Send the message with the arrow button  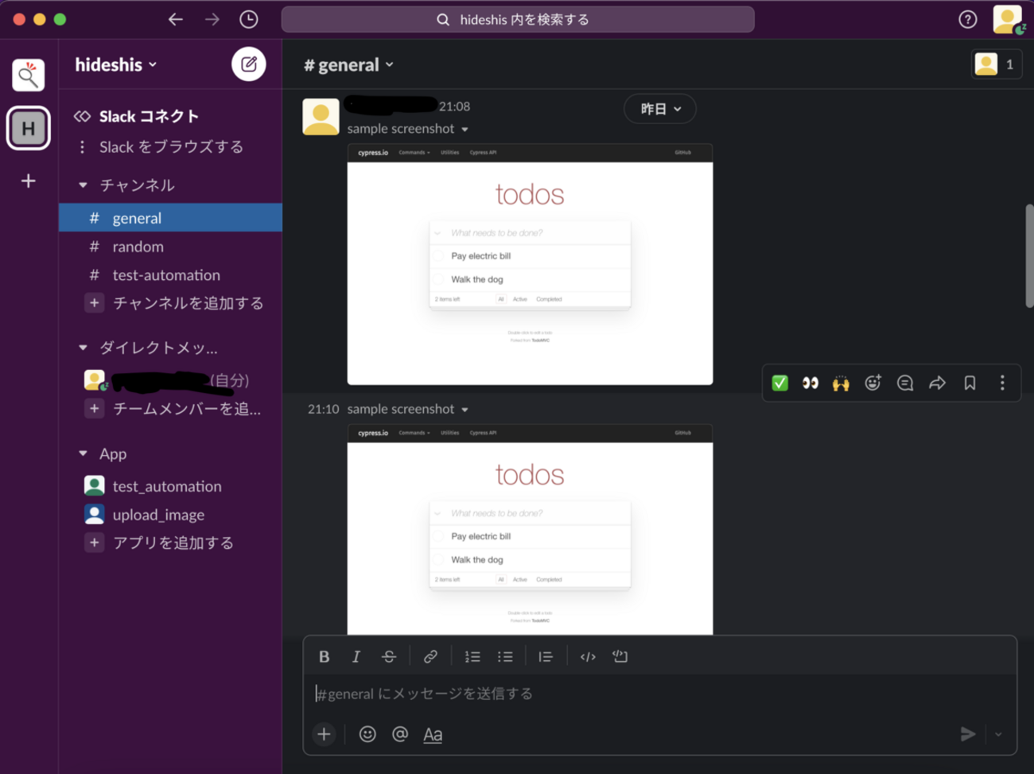tap(968, 734)
